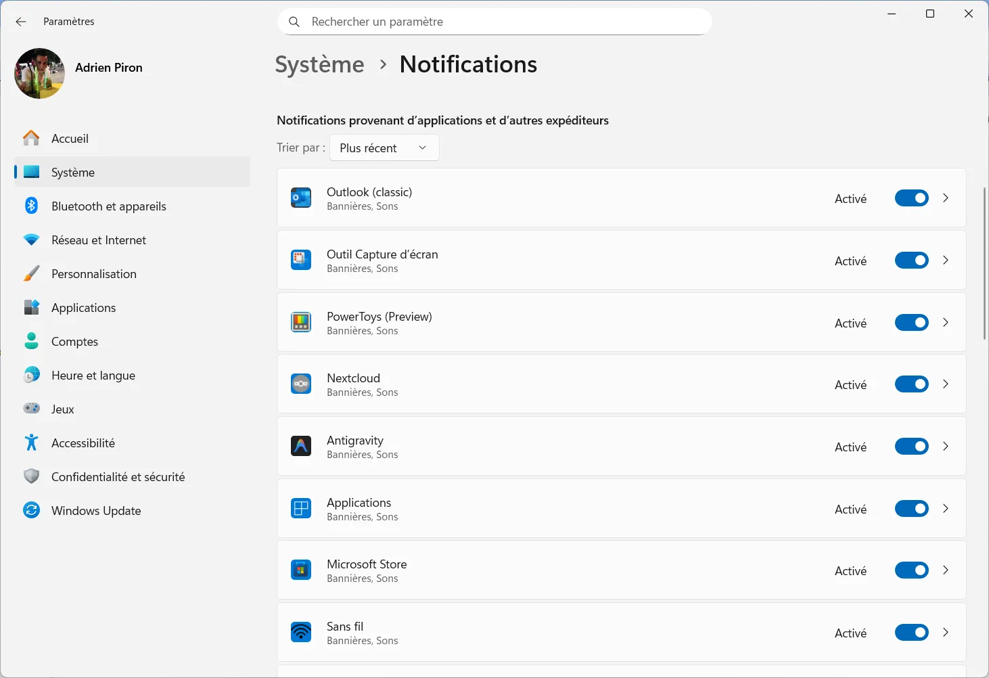Click the Système breadcrumb link

pos(319,64)
